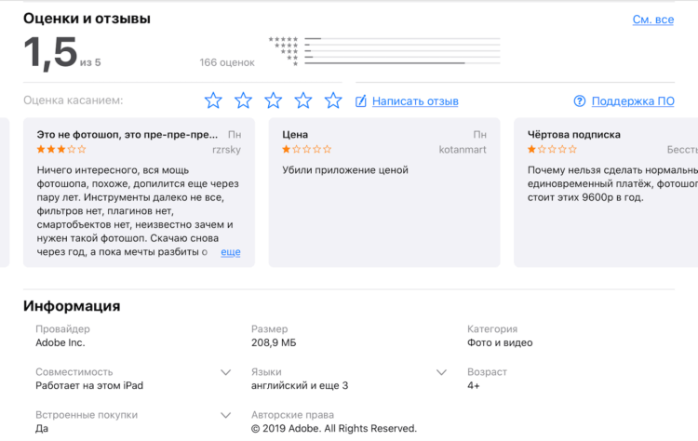Expand the Совместимость section chevron
Image resolution: width=698 pixels, height=441 pixels.
point(226,372)
